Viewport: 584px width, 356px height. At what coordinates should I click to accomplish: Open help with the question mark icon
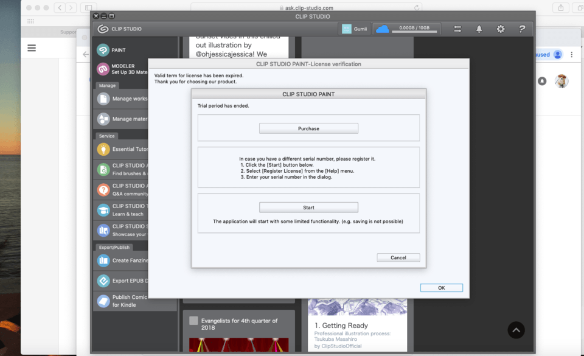point(521,29)
